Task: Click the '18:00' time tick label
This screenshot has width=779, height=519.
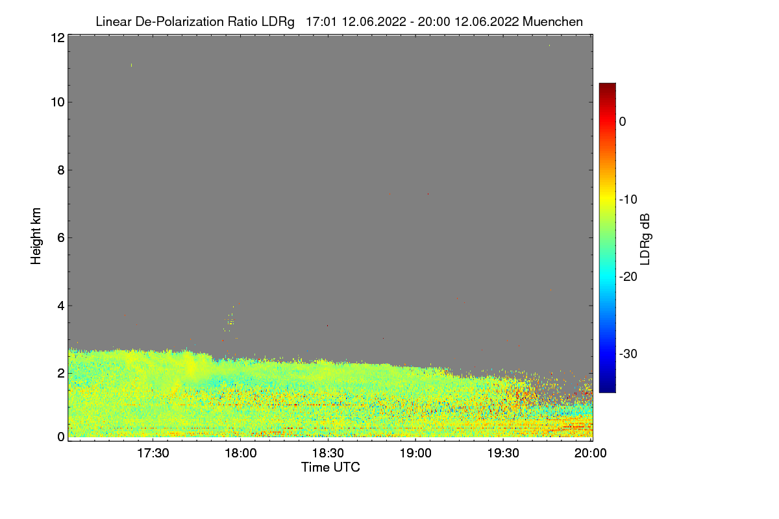Action: (x=240, y=453)
